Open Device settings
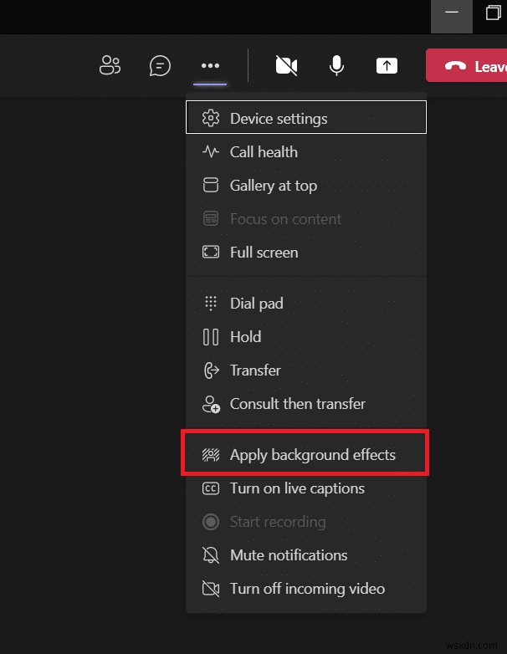 point(306,118)
